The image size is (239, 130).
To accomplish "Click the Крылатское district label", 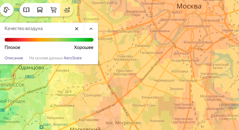I will click(103, 3).
